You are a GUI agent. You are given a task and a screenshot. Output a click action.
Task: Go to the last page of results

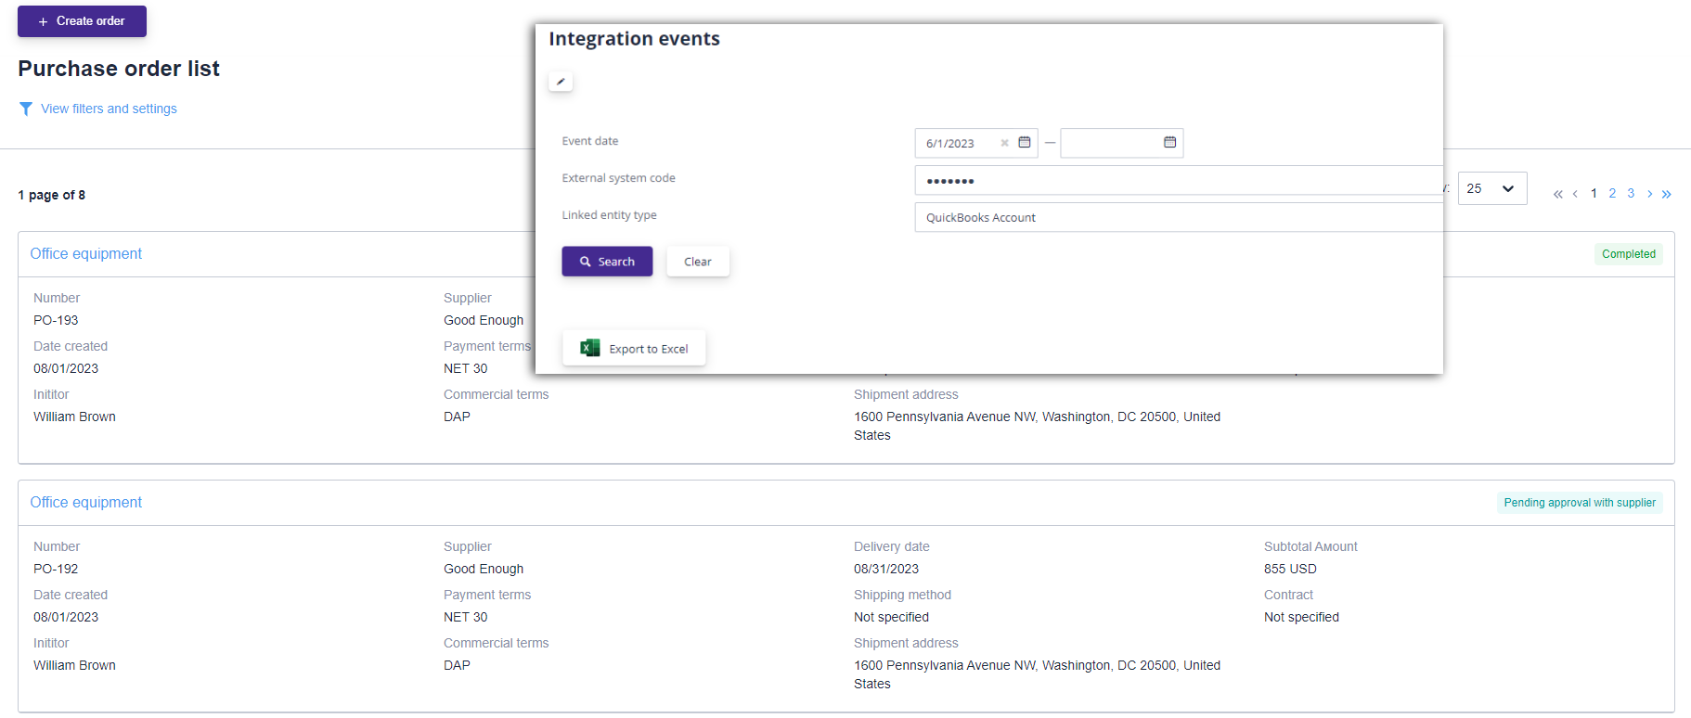tap(1666, 194)
